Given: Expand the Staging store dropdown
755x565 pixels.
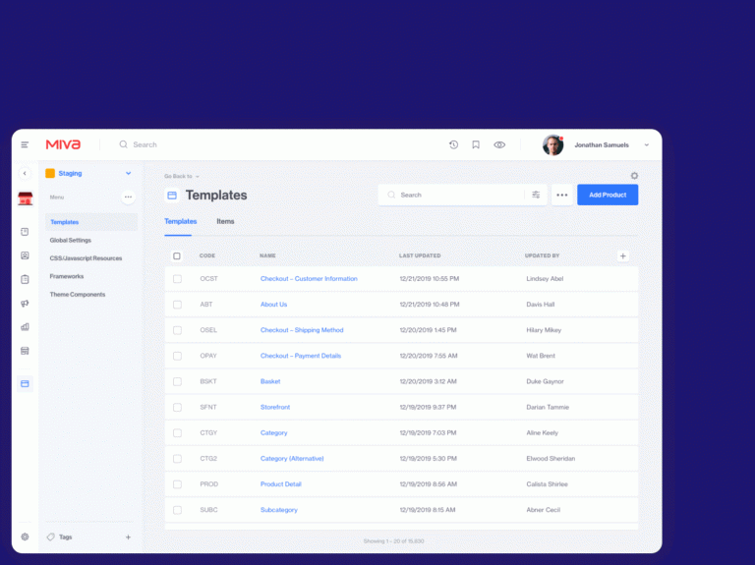Looking at the screenshot, I should (x=128, y=173).
